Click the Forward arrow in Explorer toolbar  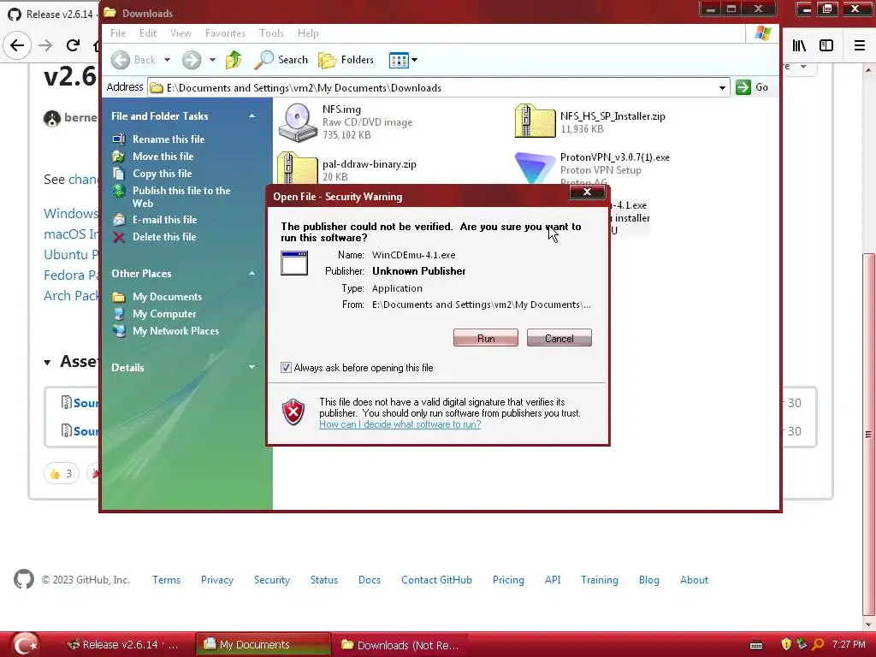[192, 60]
